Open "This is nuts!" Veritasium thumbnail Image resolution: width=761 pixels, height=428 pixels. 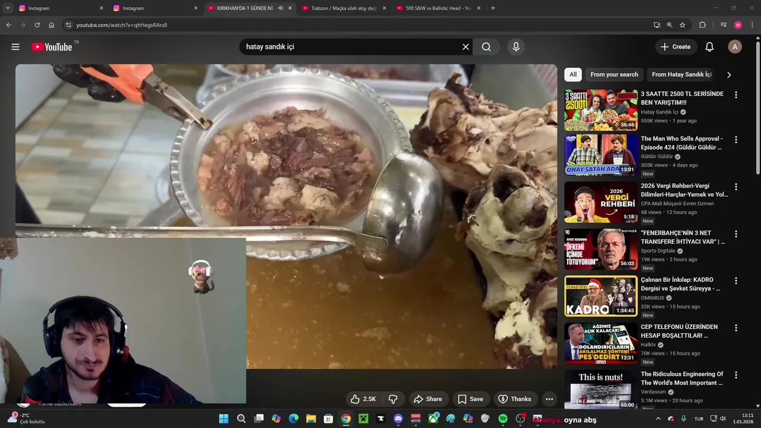(600, 389)
